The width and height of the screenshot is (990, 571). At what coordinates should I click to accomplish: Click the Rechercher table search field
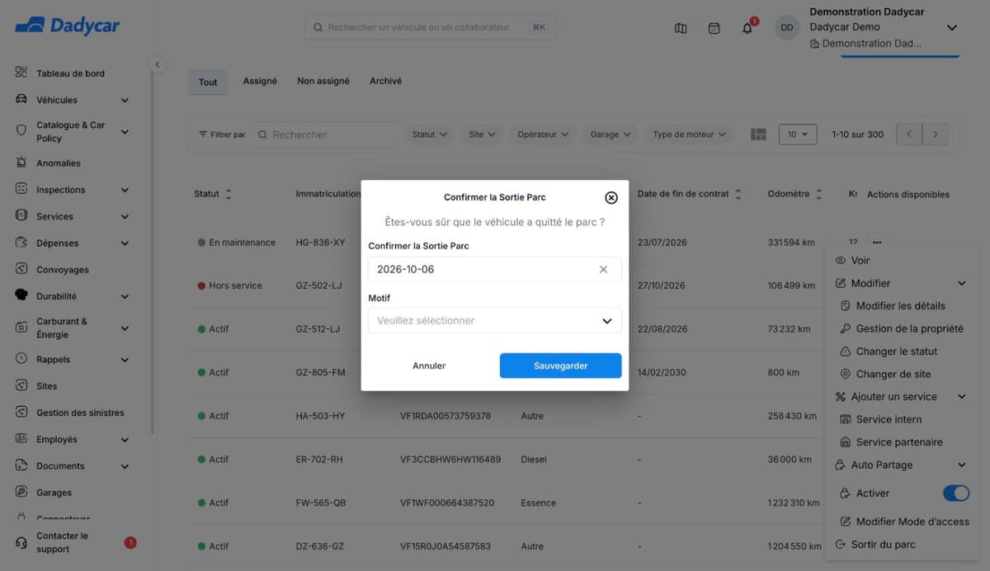tap(325, 134)
